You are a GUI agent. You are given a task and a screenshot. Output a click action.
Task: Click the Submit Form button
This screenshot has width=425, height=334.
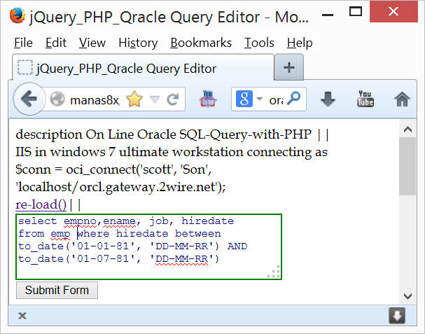point(57,290)
